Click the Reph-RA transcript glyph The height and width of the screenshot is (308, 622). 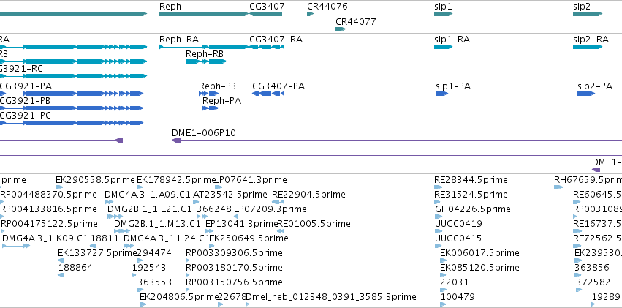tap(204, 47)
